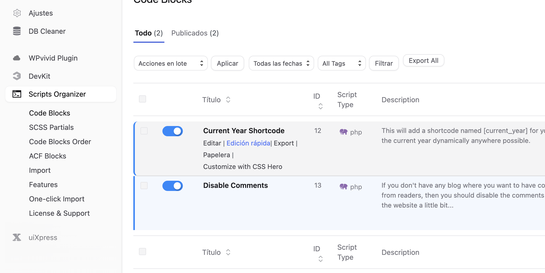Click the Scripts Organizer terminal icon
Viewport: 545px width, 273px height.
coord(17,94)
